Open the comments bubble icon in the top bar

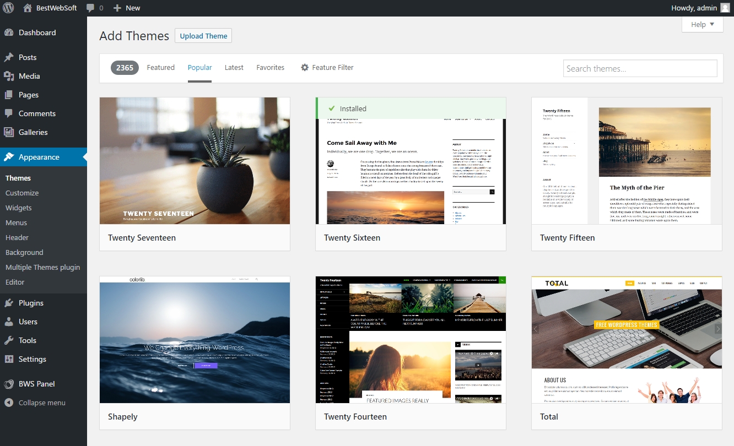pyautogui.click(x=90, y=8)
